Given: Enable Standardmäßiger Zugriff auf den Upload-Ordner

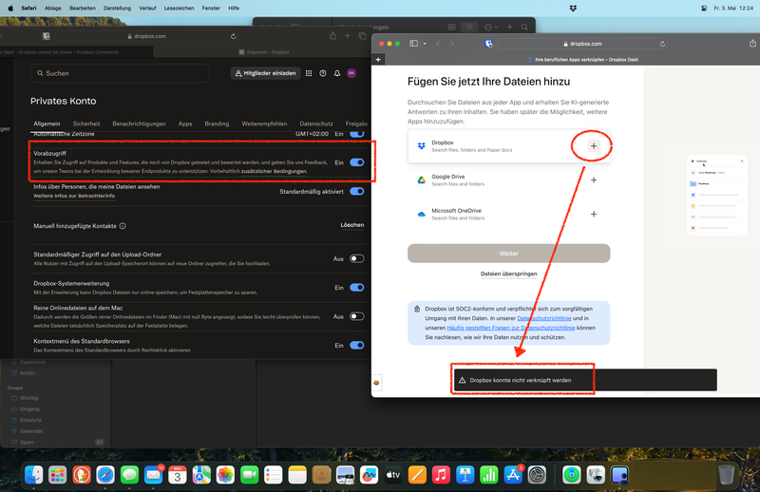Looking at the screenshot, I should pyautogui.click(x=356, y=258).
